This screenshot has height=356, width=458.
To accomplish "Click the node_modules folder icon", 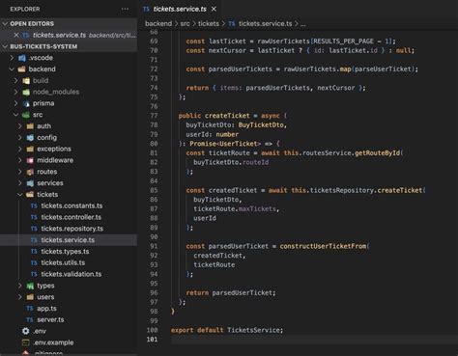I will click(26, 92).
